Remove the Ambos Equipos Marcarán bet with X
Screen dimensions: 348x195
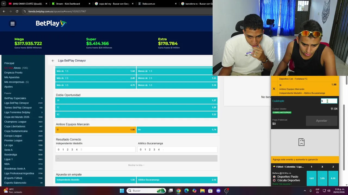click(274, 89)
